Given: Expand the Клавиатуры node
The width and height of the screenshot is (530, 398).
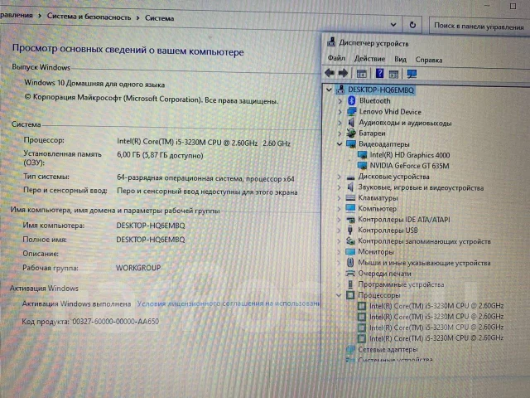Looking at the screenshot, I should pos(339,197).
